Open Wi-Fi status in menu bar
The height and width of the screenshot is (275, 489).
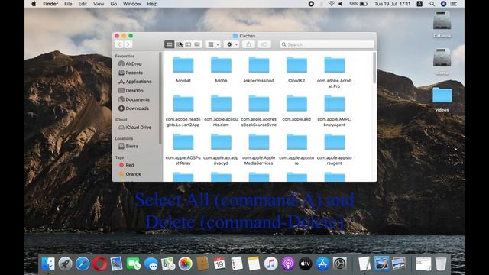click(332, 4)
